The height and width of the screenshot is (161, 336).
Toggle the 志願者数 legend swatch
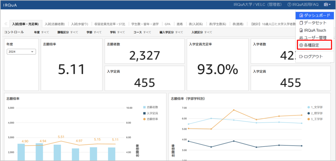point(145,107)
